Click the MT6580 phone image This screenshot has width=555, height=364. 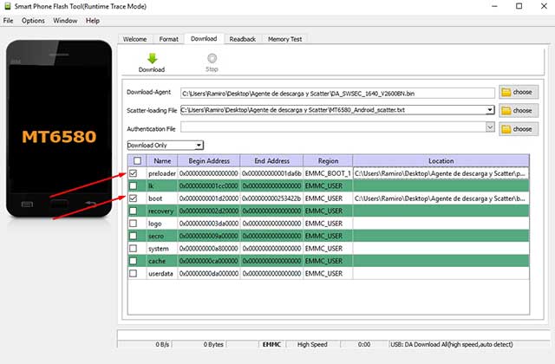pos(59,129)
